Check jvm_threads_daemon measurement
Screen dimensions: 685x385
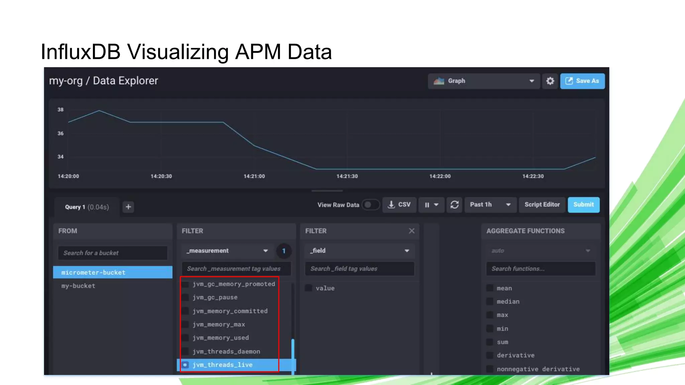[185, 352]
